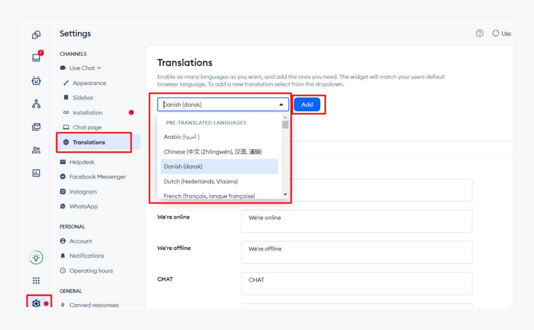Go to Operating hours settings
The width and height of the screenshot is (534, 330).
point(90,270)
